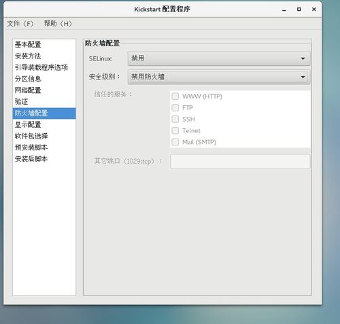This screenshot has height=324, width=340.
Task: Toggle the Telnet checkbox
Action: click(175, 130)
